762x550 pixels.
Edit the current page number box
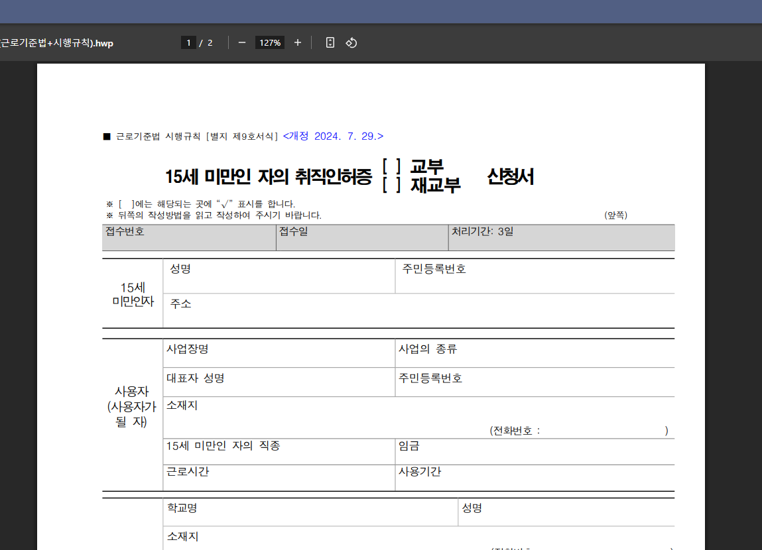(188, 42)
